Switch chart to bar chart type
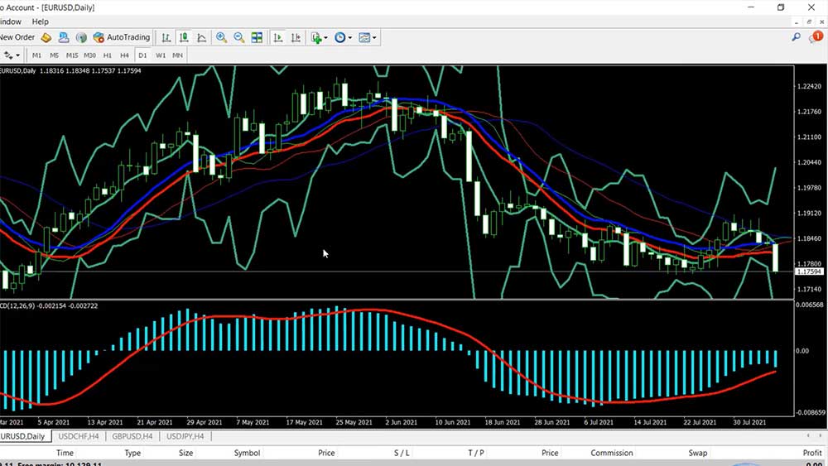 [166, 37]
